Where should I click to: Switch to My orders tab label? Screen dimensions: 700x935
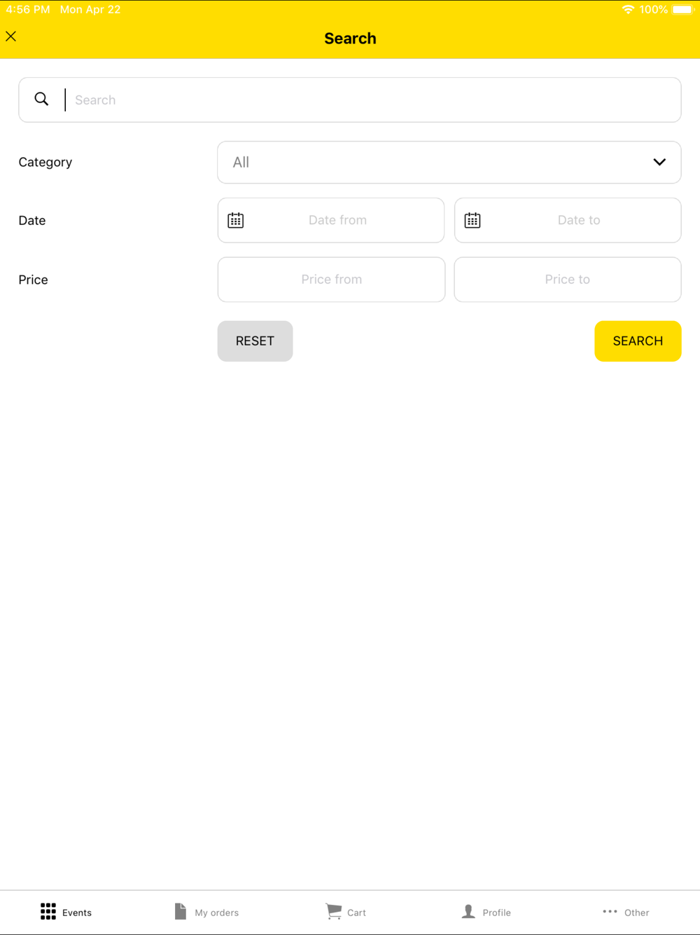[x=217, y=913]
